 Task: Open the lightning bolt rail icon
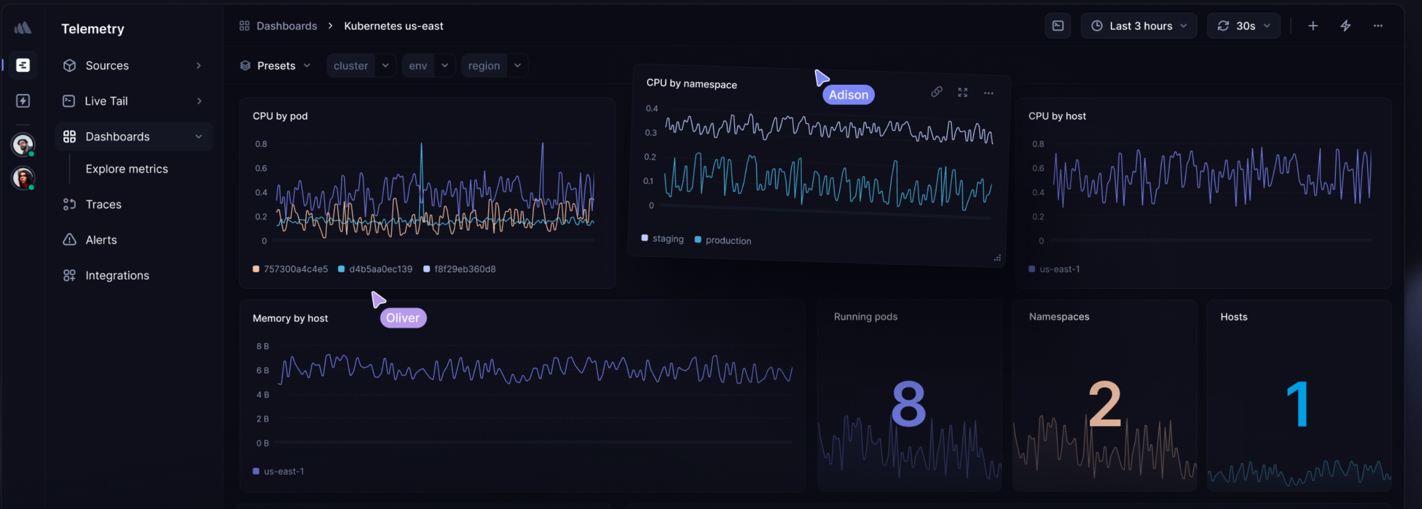pos(23,101)
